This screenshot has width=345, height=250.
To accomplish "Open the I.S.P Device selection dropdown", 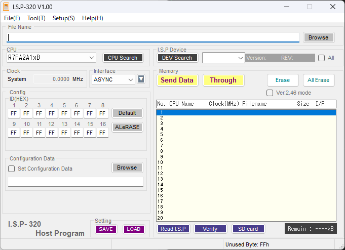I will (223, 58).
